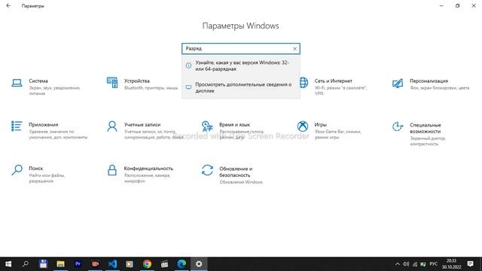
Task: Open the volume speaker tray icon
Action: (x=406, y=264)
